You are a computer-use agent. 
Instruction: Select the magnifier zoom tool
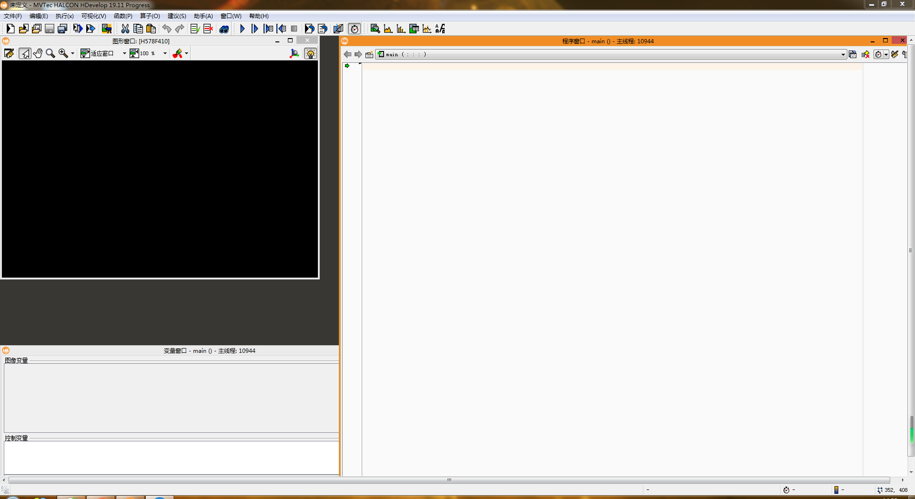pos(50,53)
